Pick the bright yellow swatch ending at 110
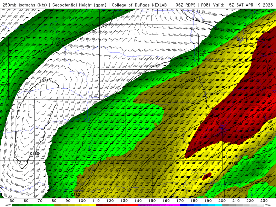The image size is (276, 207). [92, 205]
